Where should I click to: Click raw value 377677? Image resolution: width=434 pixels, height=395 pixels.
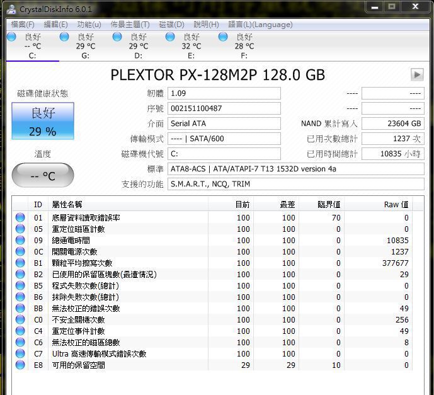395,263
